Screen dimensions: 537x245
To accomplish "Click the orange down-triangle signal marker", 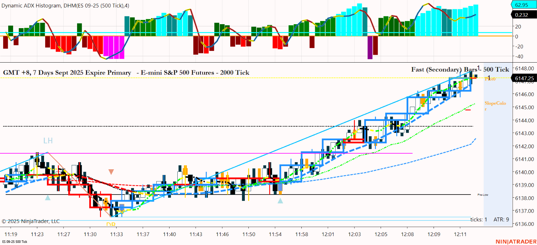I will pyautogui.click(x=111, y=172).
